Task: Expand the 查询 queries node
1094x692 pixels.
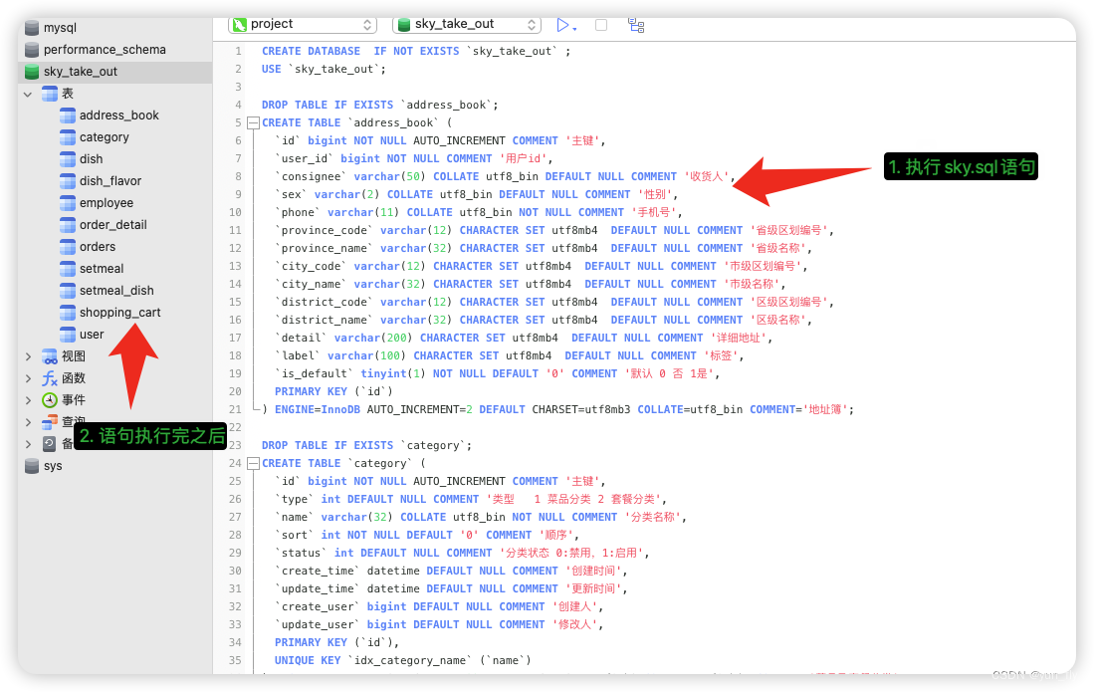Action: point(28,422)
